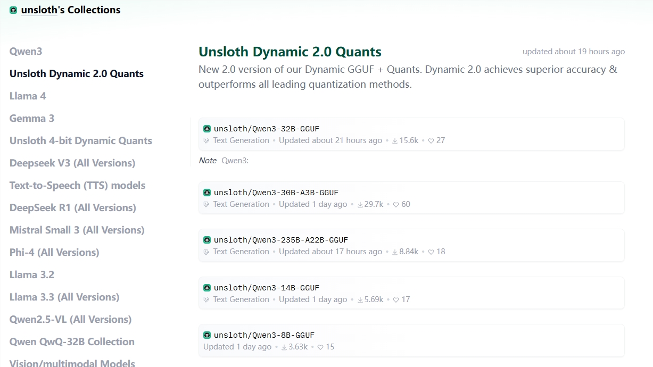This screenshot has height=367, width=653.
Task: Click the download icon beside 3.63k
Action: [x=284, y=347]
